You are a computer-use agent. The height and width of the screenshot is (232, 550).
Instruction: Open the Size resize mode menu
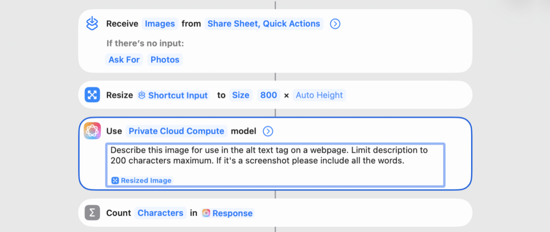[241, 95]
